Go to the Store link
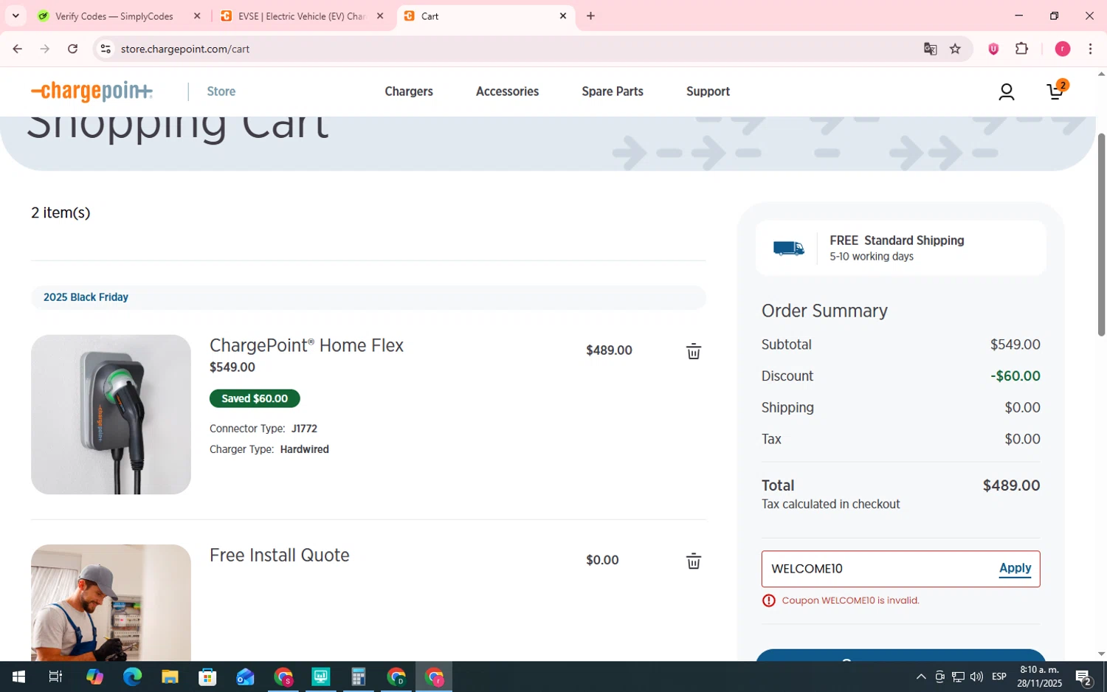1107x692 pixels. pos(221,91)
